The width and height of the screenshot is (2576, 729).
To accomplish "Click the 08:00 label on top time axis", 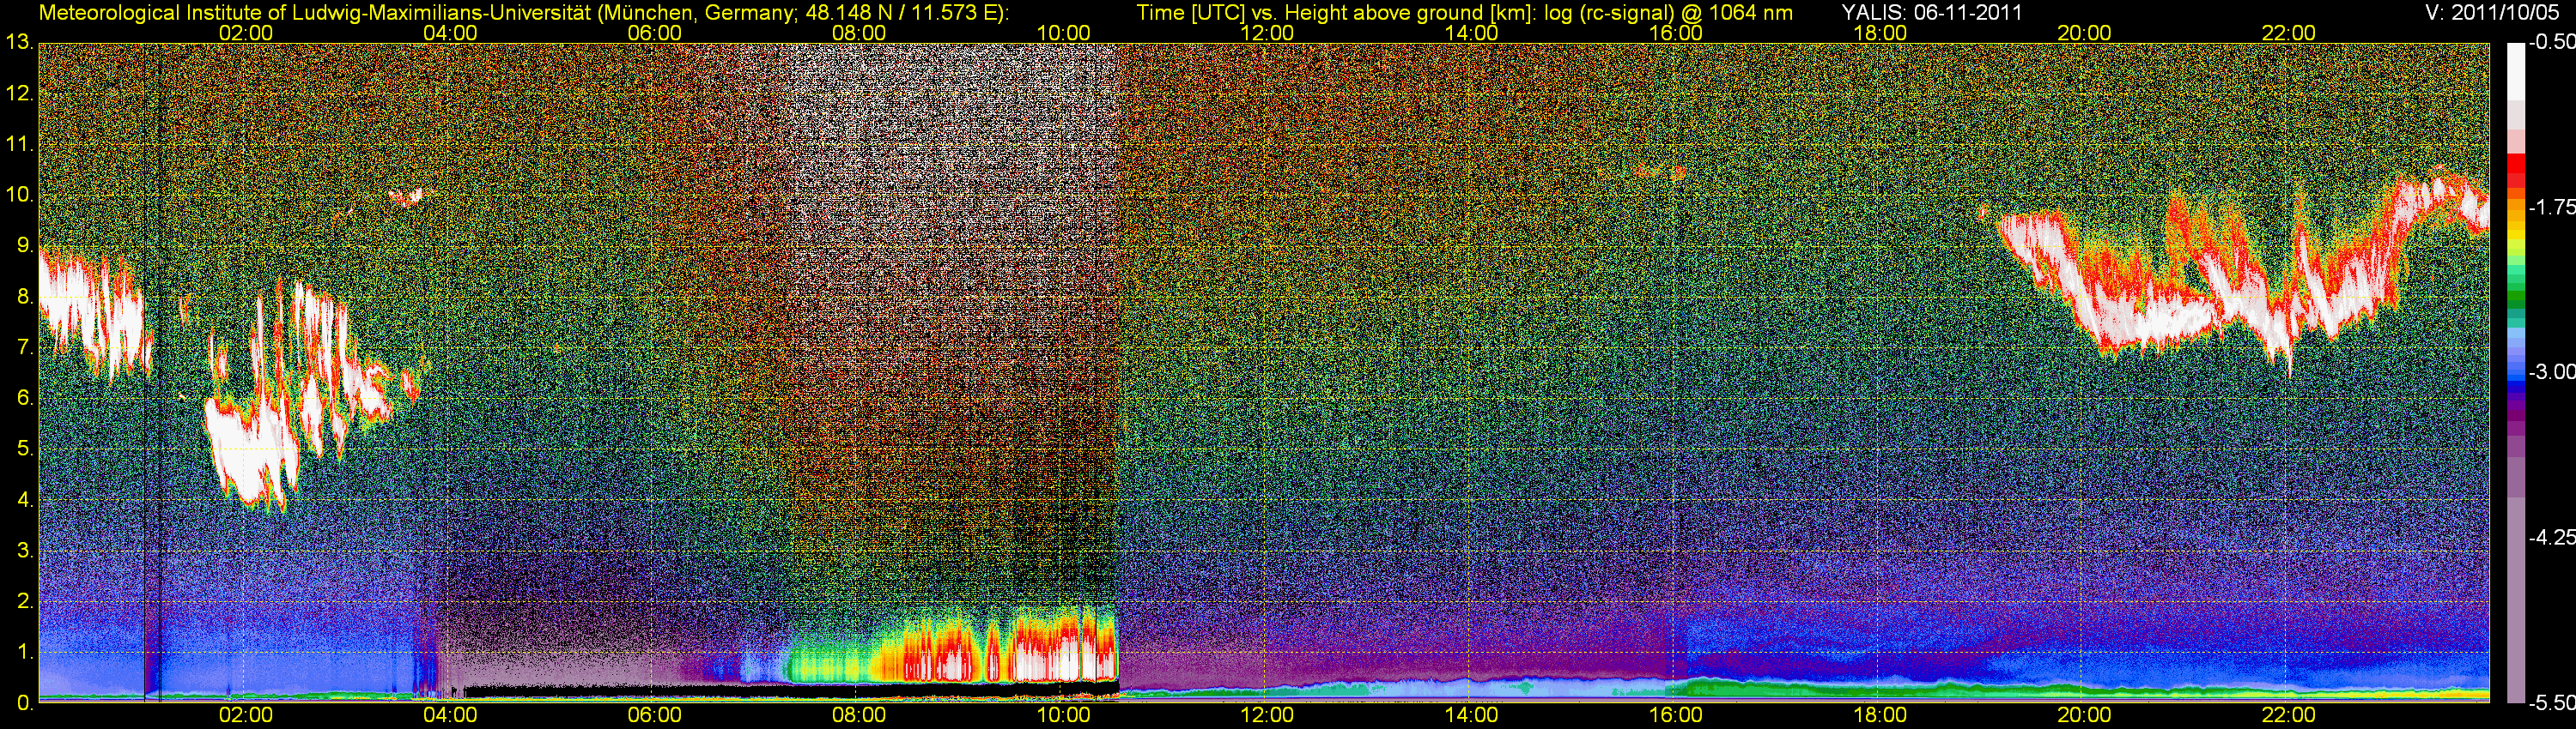I will [x=858, y=33].
